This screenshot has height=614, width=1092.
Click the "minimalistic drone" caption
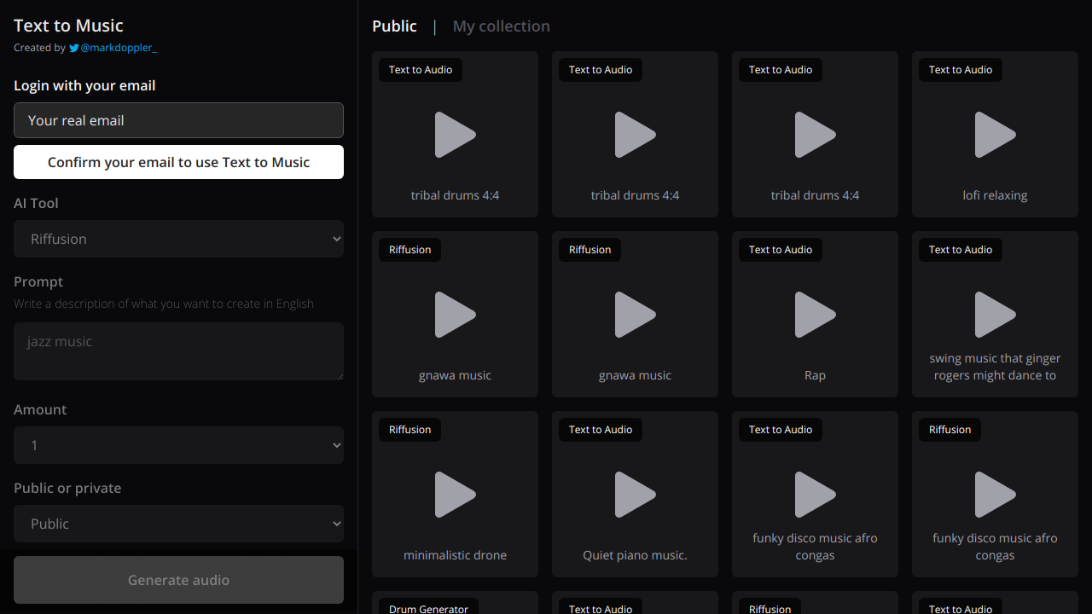[455, 555]
